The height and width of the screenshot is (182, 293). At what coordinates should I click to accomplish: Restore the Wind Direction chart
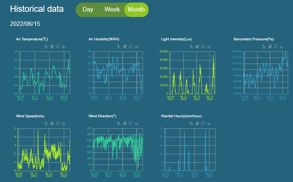pos(130,123)
